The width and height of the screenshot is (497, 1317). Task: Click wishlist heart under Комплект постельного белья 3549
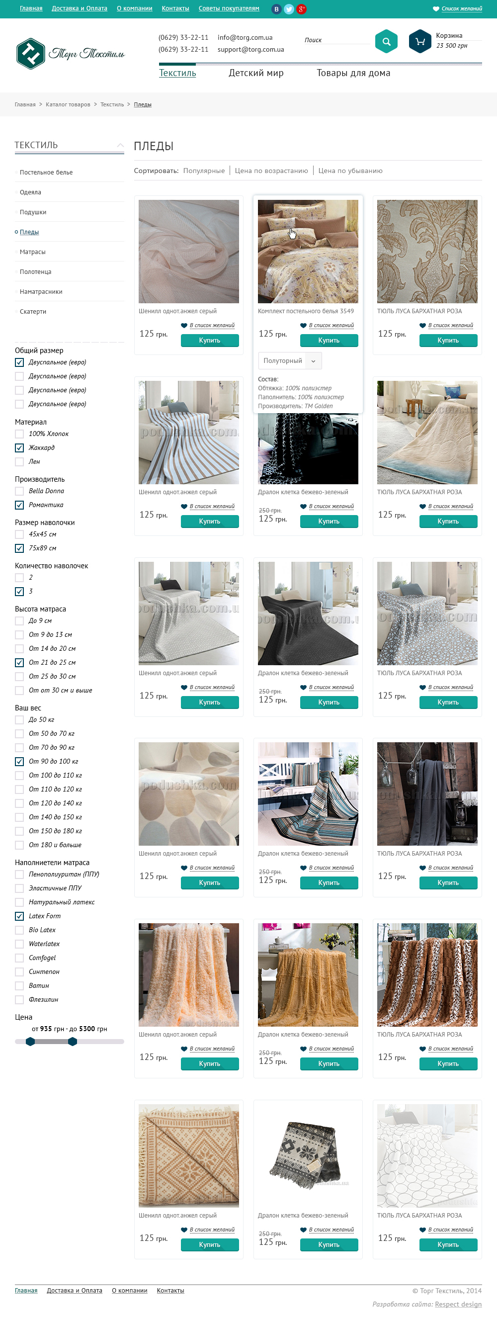tap(303, 325)
